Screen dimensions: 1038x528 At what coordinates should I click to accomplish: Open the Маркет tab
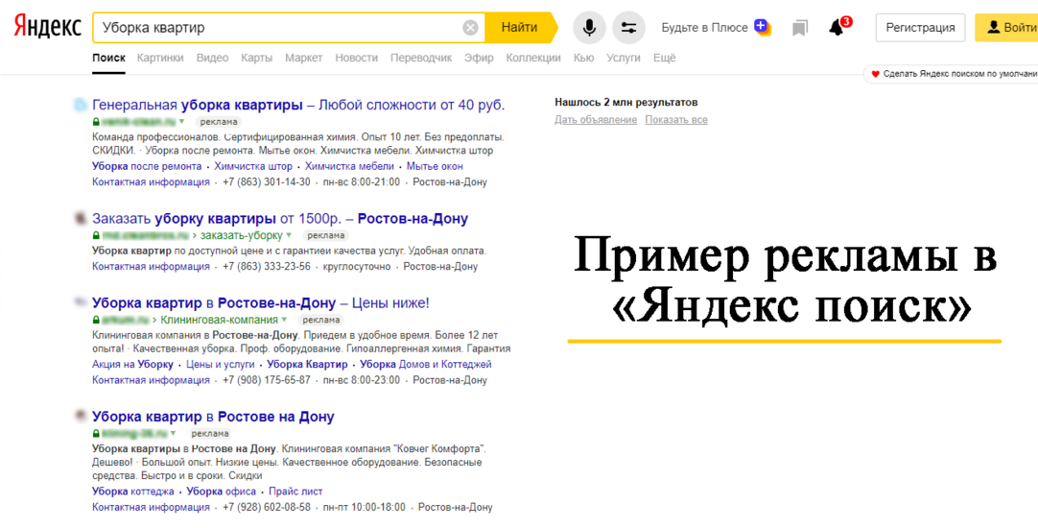tap(304, 58)
